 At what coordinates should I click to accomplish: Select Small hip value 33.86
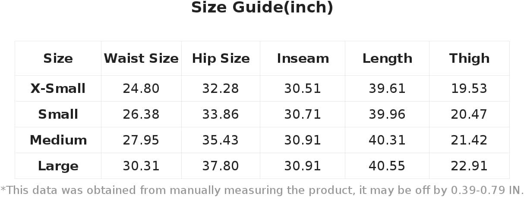pyautogui.click(x=221, y=114)
